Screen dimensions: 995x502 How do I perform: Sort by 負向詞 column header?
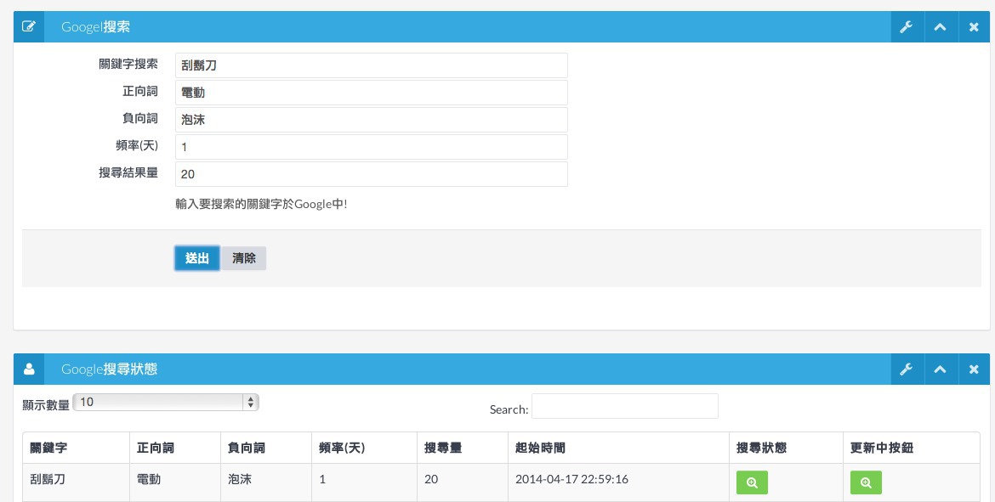266,448
